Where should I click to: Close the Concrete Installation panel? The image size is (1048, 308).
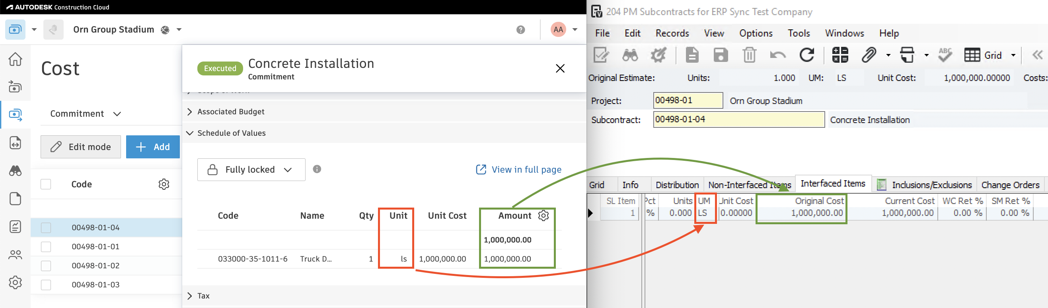(560, 69)
